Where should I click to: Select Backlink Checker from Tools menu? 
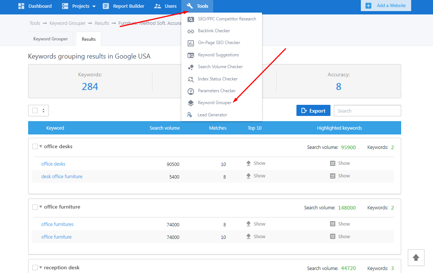[214, 31]
